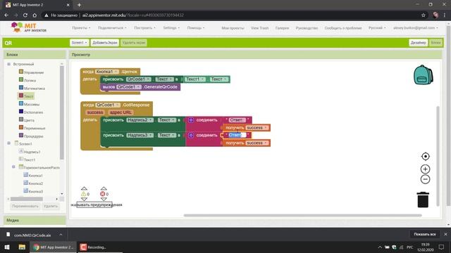Click the workspace horizontal scrollbar
The width and height of the screenshot is (451, 253).
click(302, 215)
